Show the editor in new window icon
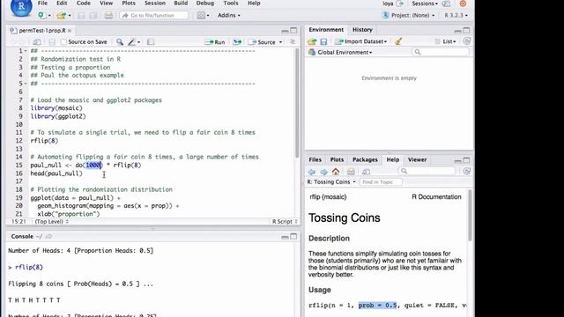The image size is (564, 317). pos(37,42)
